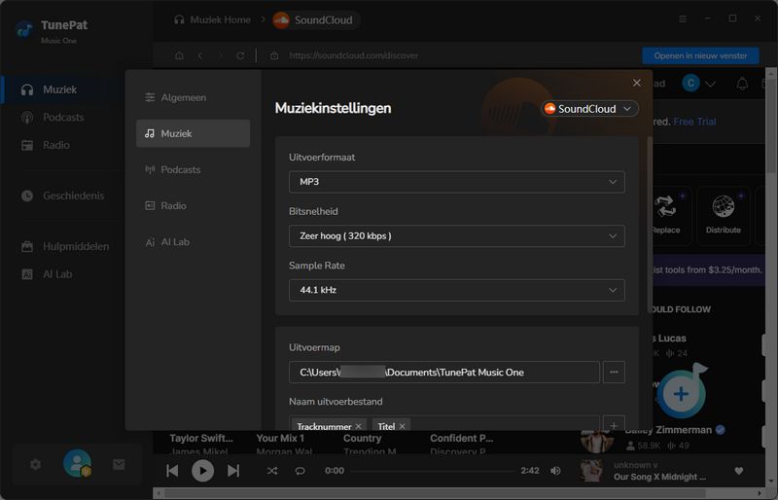Expand the SoundCloud service dropdown
The image size is (778, 500).
[x=589, y=109]
